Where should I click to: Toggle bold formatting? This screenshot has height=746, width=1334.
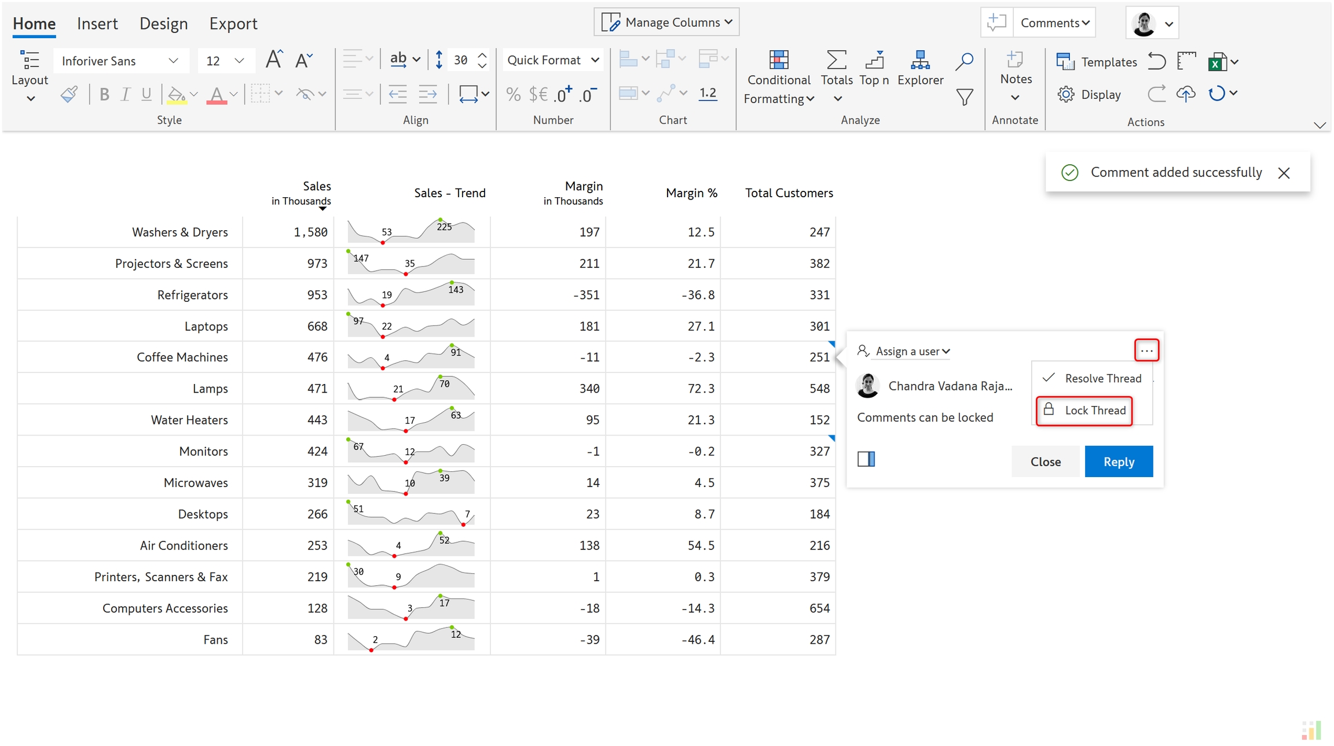point(104,94)
